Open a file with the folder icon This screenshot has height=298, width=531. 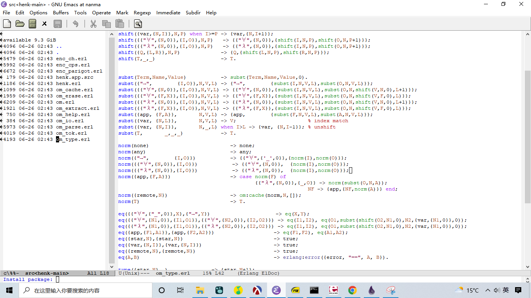[20, 24]
